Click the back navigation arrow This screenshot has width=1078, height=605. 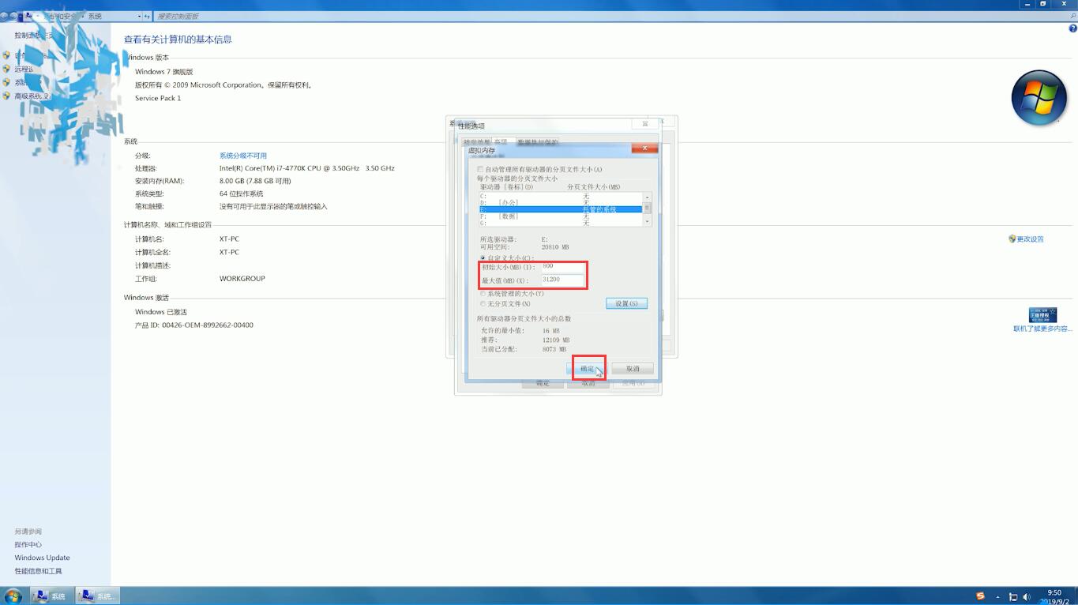point(4,16)
